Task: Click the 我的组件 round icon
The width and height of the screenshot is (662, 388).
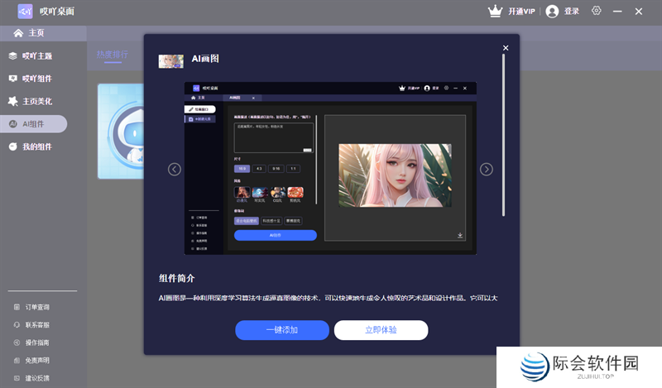Action: (12, 146)
